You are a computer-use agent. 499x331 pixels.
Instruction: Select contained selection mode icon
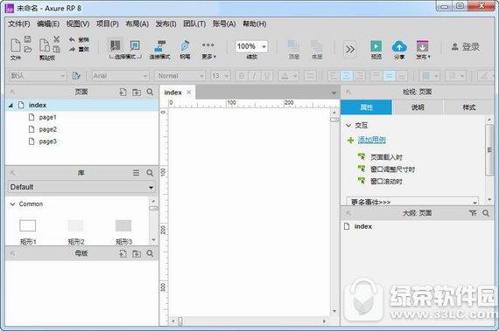point(135,45)
